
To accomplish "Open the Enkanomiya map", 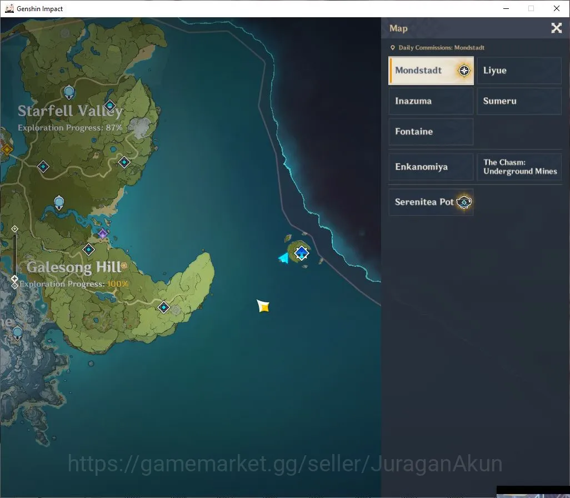I will pos(431,167).
